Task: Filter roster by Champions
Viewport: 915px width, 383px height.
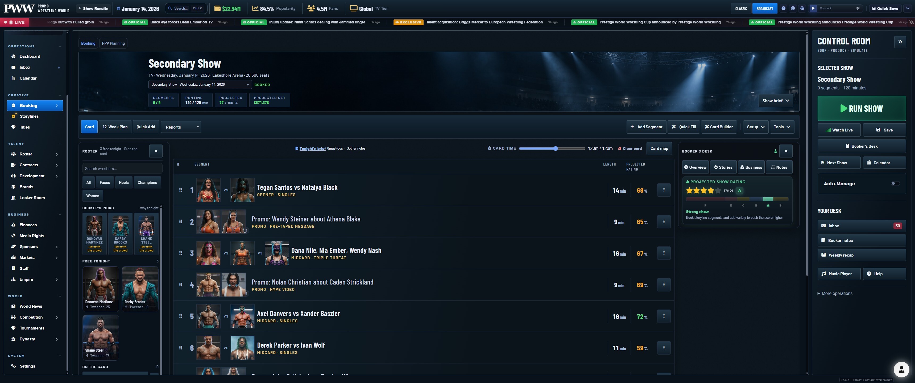Action: (147, 183)
